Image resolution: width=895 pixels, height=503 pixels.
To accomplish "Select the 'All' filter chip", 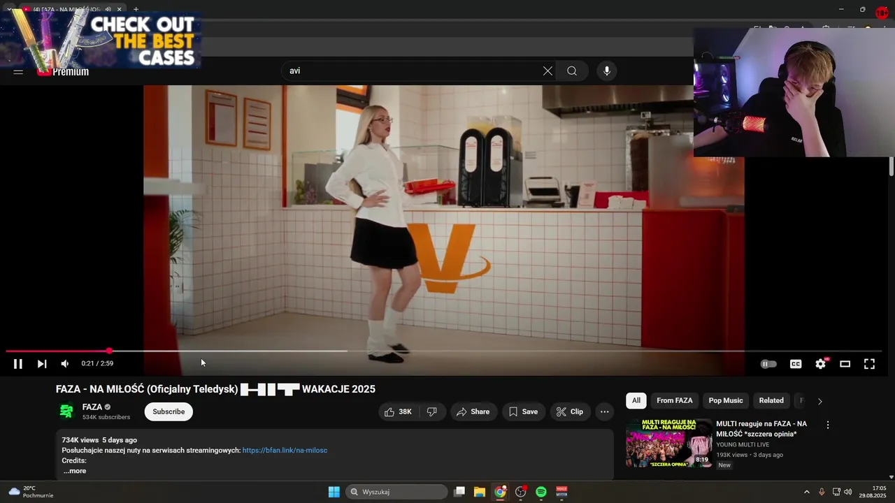I will click(x=636, y=400).
